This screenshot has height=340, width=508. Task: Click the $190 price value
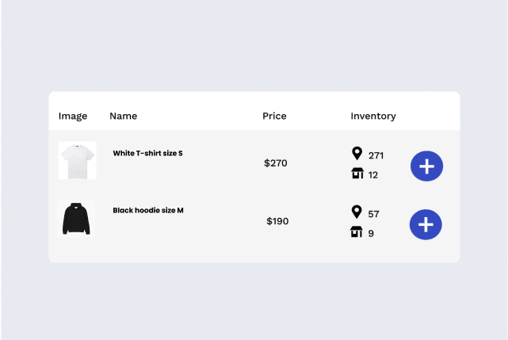277,221
